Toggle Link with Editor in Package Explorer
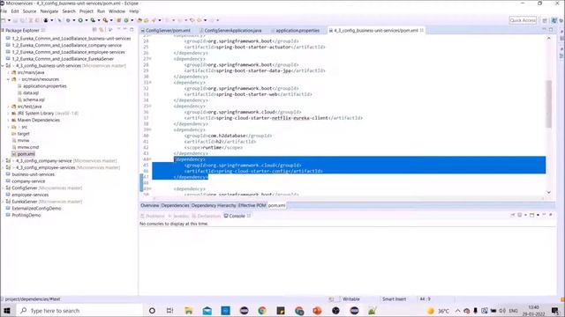The width and height of the screenshot is (565, 317). pos(102,30)
